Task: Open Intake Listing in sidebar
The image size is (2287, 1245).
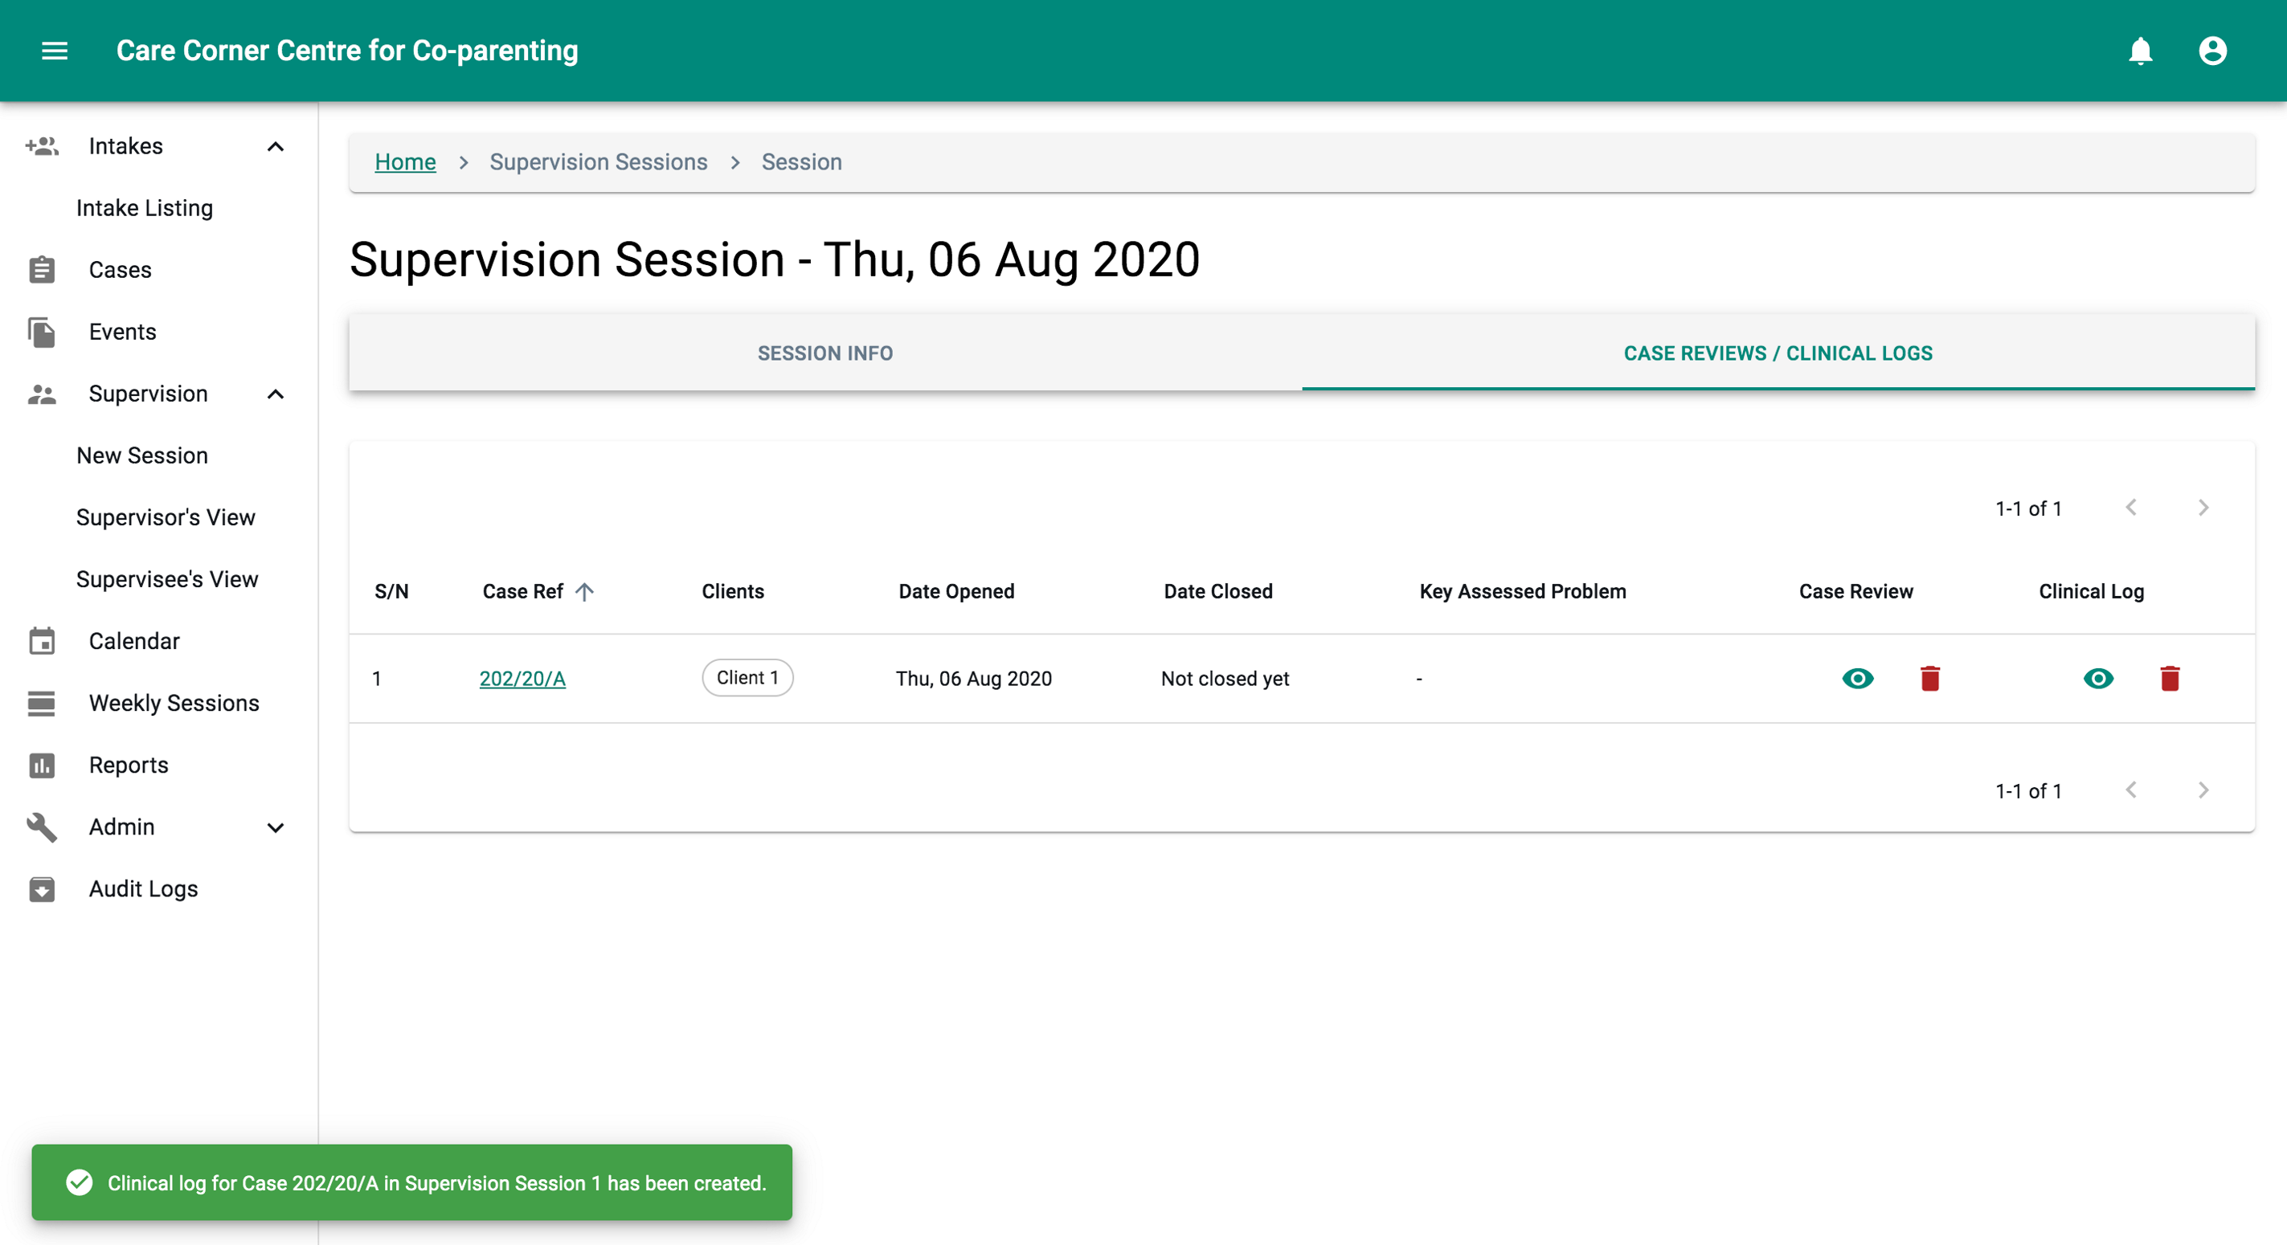Action: pos(145,208)
